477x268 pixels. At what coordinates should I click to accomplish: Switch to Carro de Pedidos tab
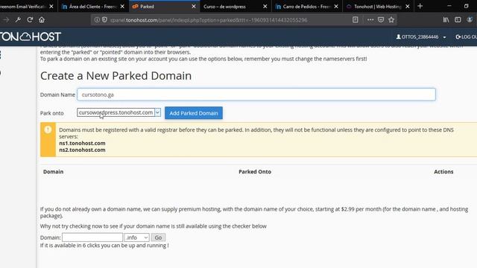[306, 7]
